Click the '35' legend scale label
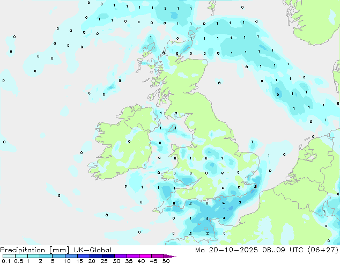The image size is (340, 263). (129, 261)
